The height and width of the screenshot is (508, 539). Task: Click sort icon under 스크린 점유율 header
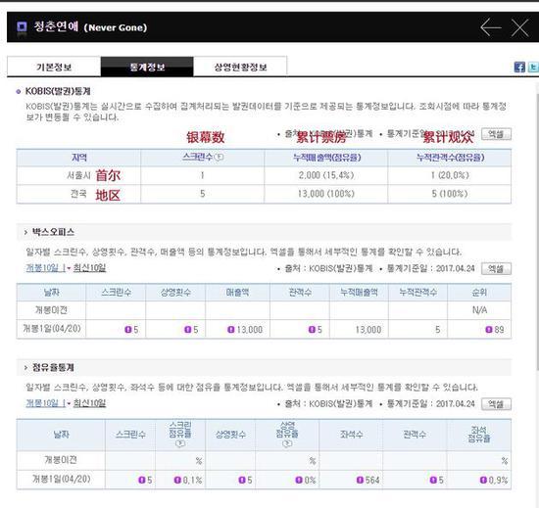point(180,443)
